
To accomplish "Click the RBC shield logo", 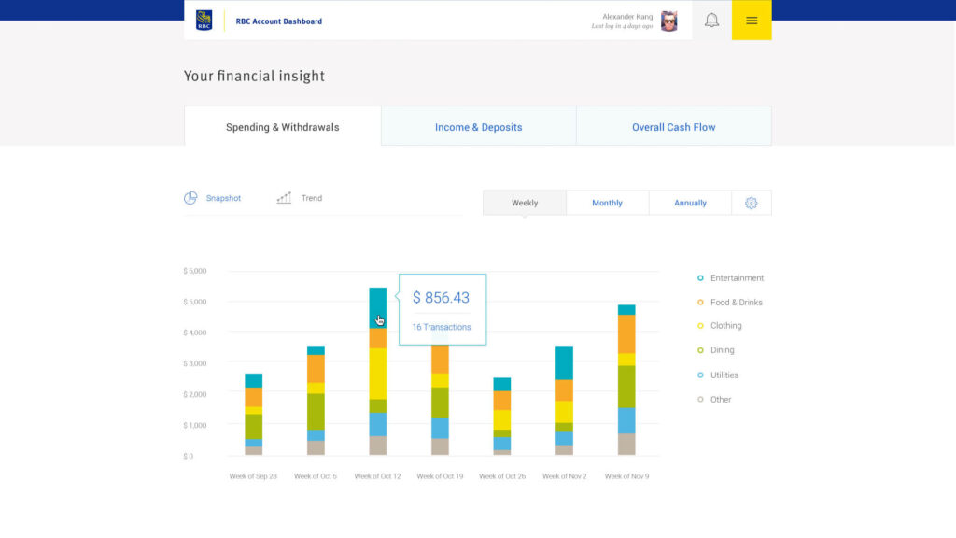I will [x=204, y=21].
